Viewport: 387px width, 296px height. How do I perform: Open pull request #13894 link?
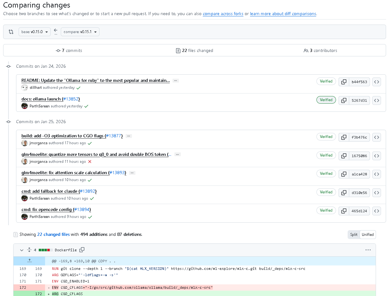(82, 210)
